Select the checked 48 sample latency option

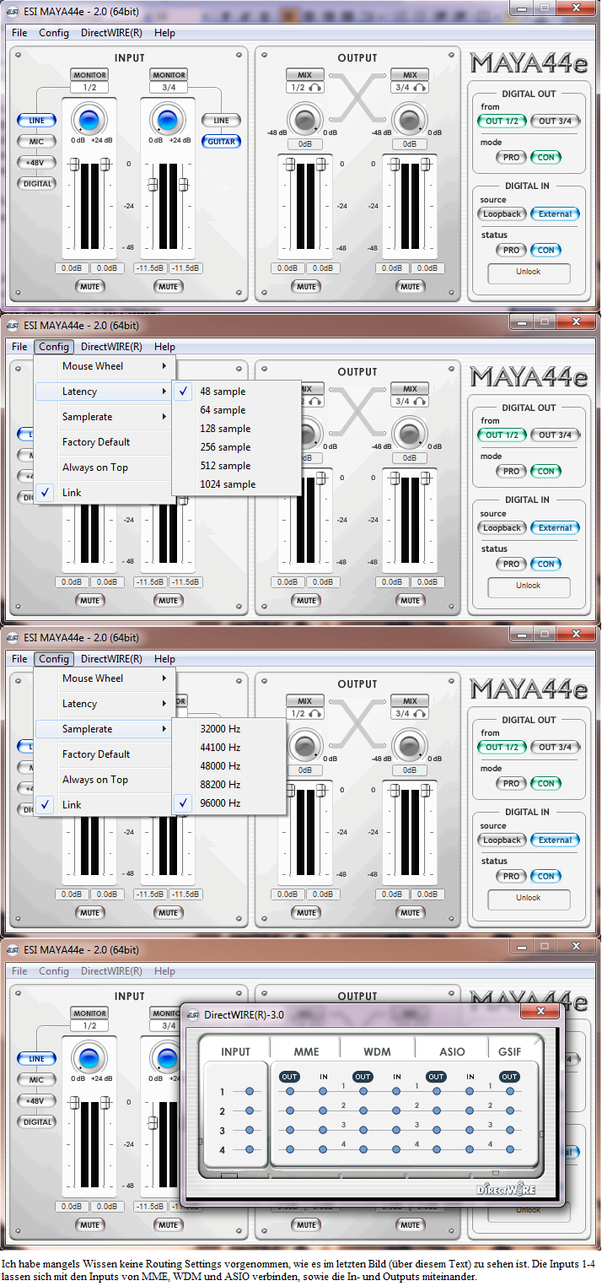(x=236, y=392)
